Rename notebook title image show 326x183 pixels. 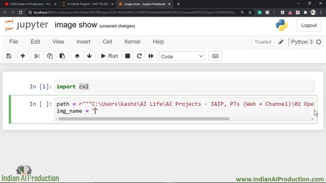coord(76,25)
